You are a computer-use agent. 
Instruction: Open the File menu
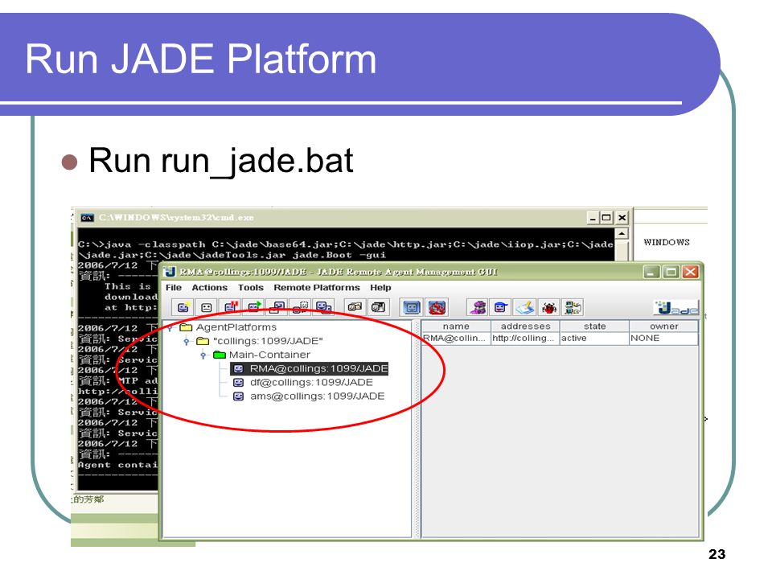point(174,288)
